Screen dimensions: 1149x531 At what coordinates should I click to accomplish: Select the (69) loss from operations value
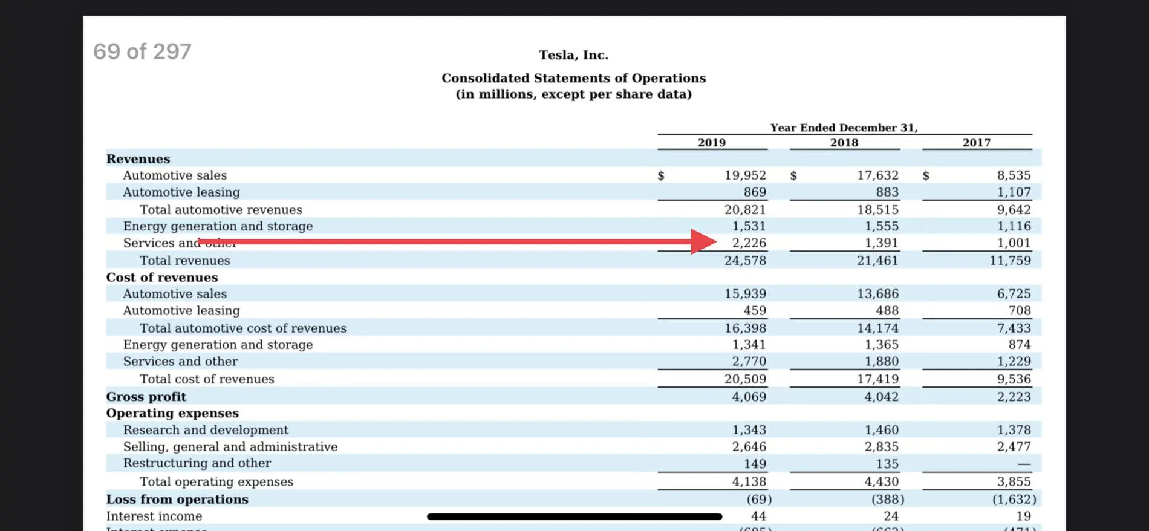click(759, 499)
